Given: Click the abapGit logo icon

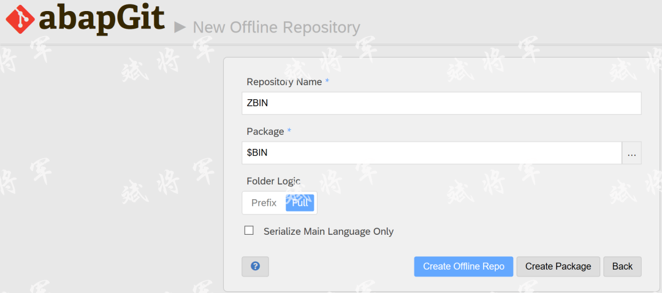Looking at the screenshot, I should coord(20,19).
